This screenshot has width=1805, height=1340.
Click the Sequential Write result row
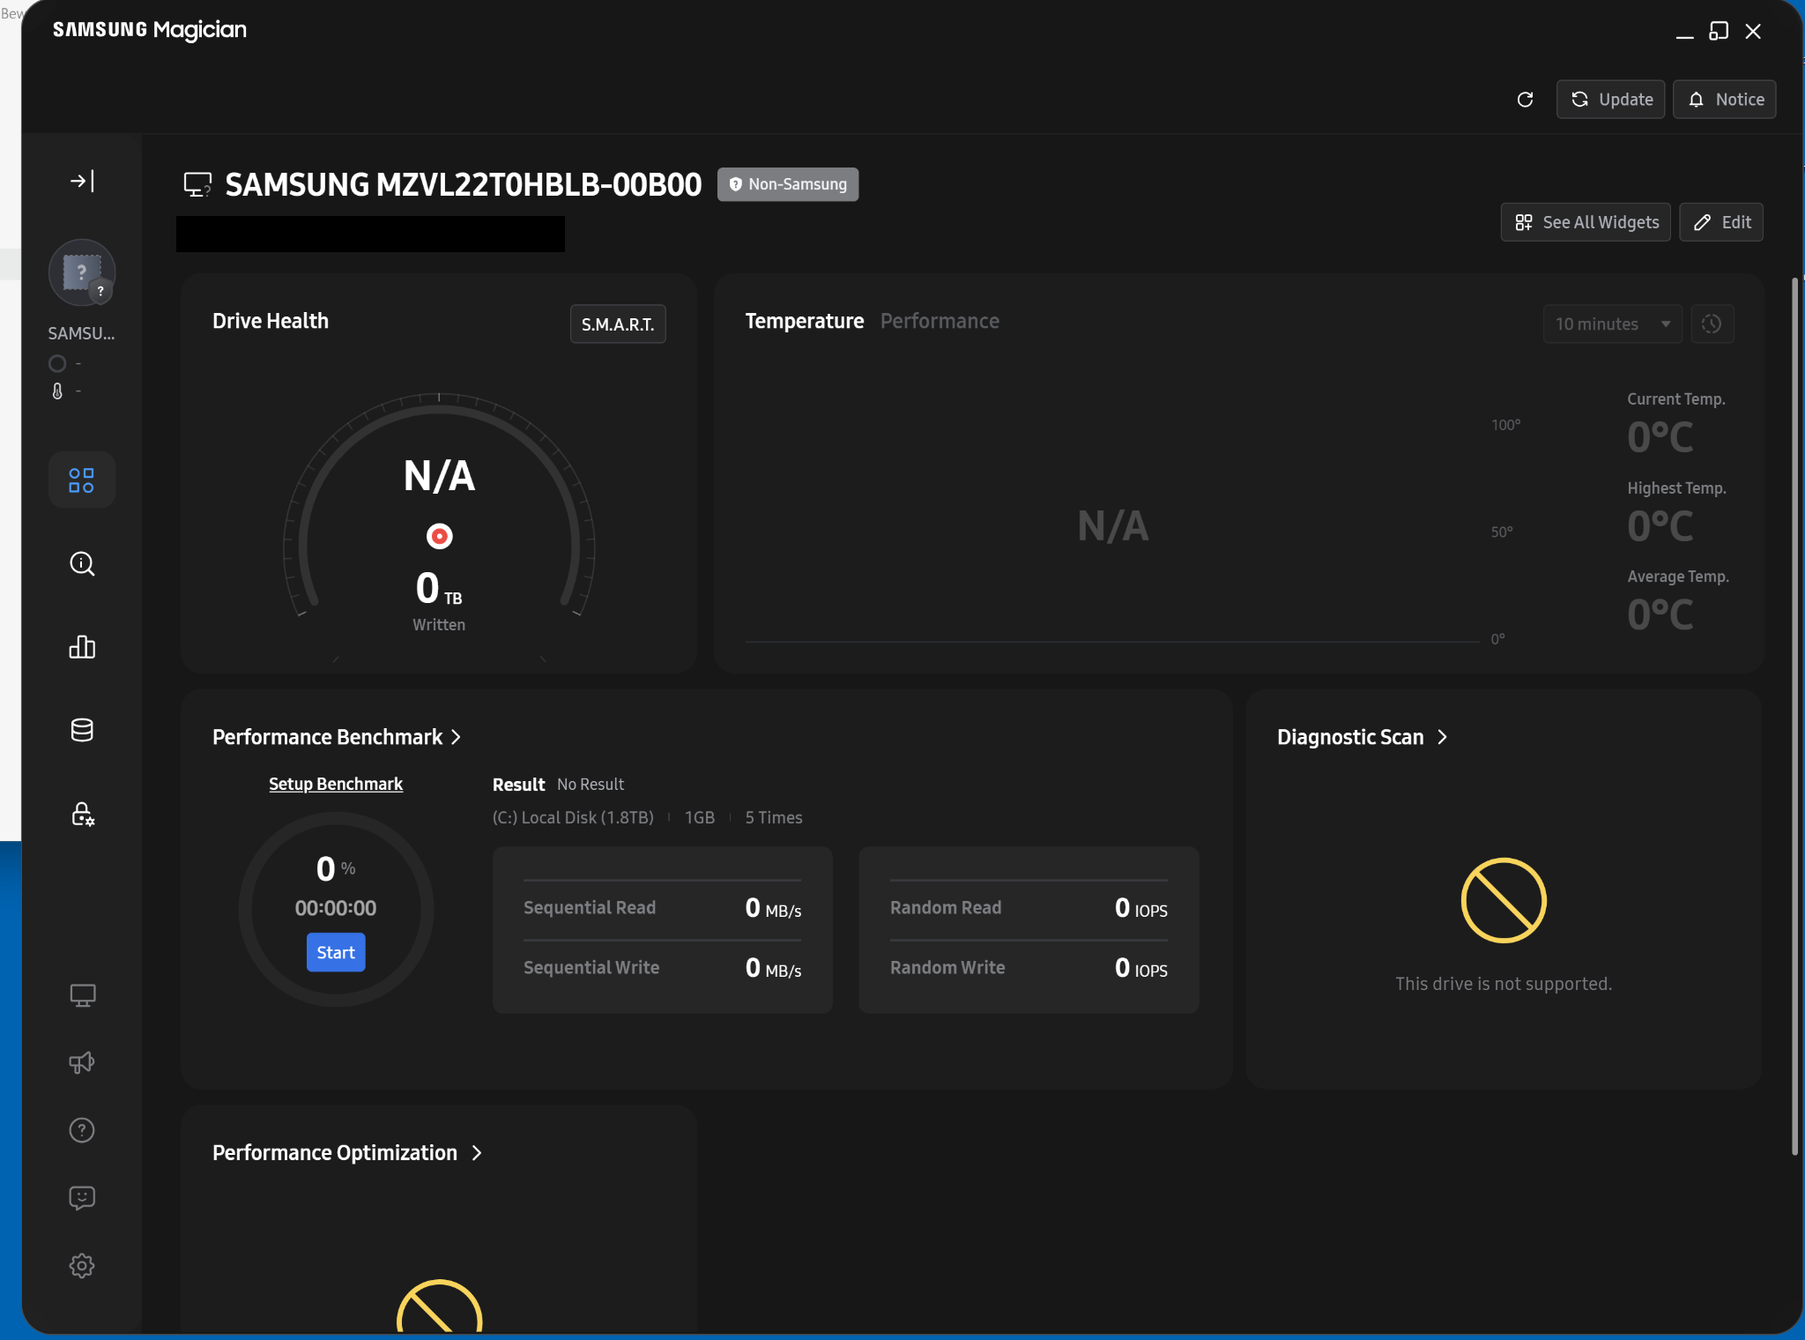(x=663, y=968)
